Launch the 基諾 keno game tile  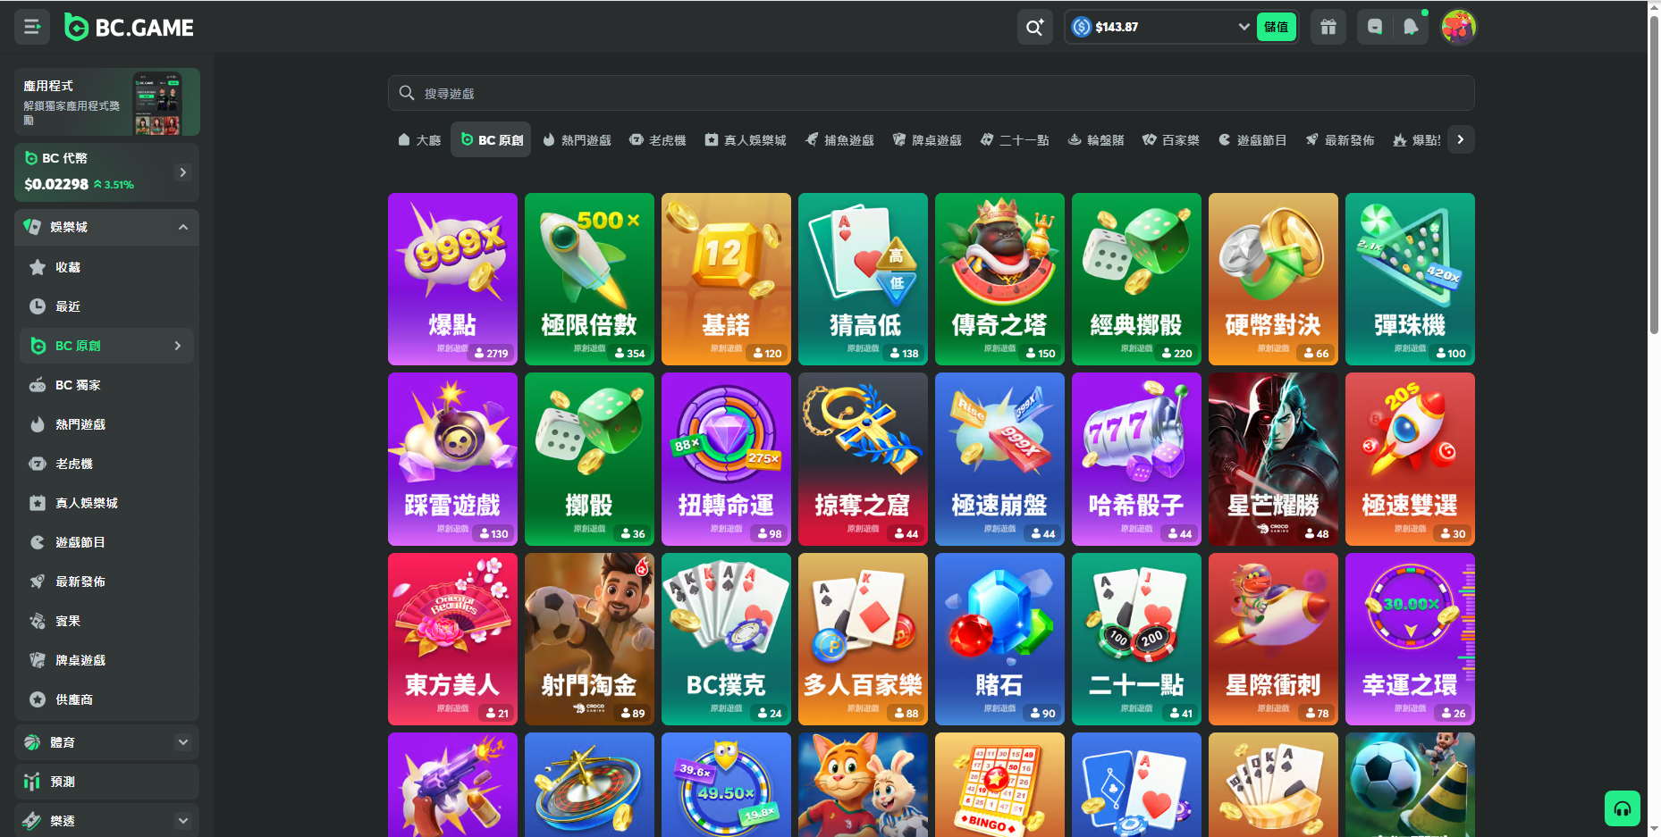pos(726,279)
